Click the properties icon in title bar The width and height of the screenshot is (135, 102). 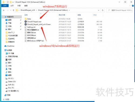[x=8, y=2]
